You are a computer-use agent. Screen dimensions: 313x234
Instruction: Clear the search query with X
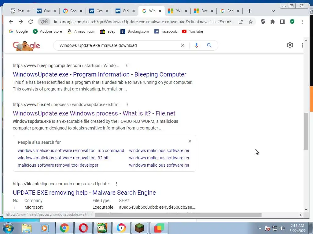tap(183, 45)
